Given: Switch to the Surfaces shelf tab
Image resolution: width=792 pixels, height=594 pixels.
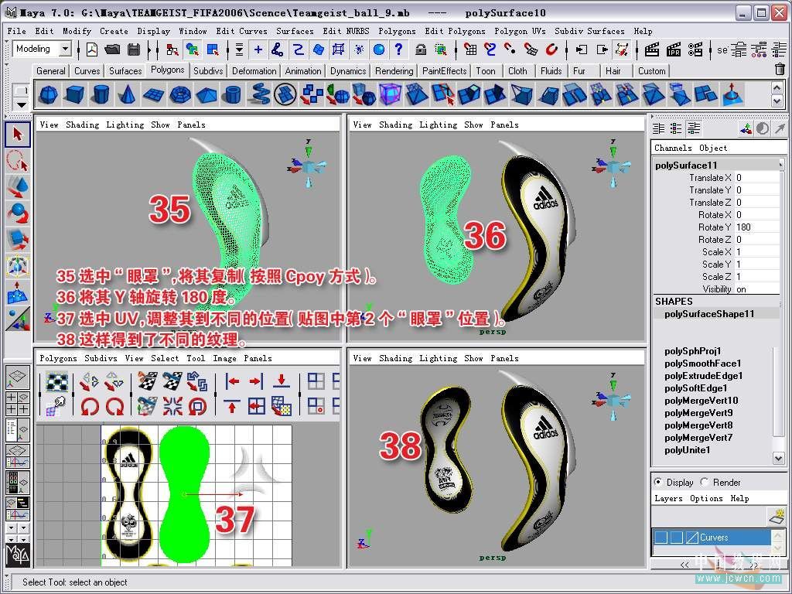Looking at the screenshot, I should click(x=125, y=70).
